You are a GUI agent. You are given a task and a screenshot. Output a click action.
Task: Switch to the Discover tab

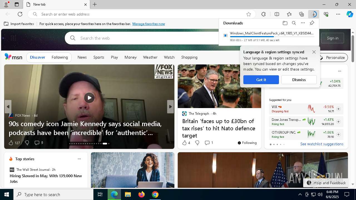tap(38, 57)
